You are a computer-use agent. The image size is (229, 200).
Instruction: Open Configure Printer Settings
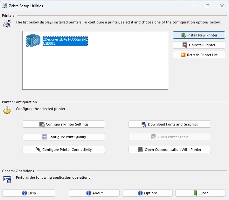(x=64, y=124)
